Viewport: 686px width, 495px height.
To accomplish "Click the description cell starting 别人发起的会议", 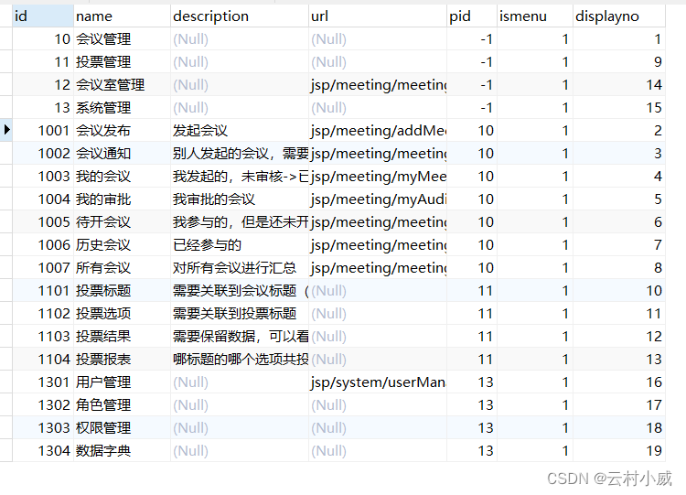I will pyautogui.click(x=240, y=153).
